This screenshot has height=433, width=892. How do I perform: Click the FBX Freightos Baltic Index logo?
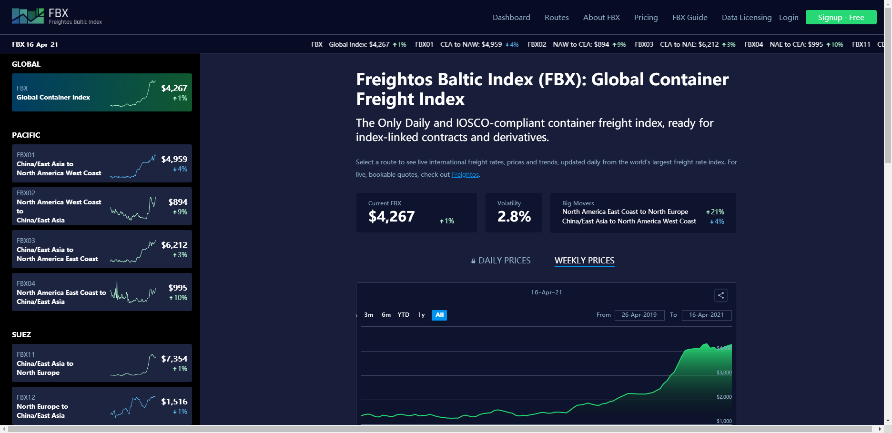click(x=57, y=16)
